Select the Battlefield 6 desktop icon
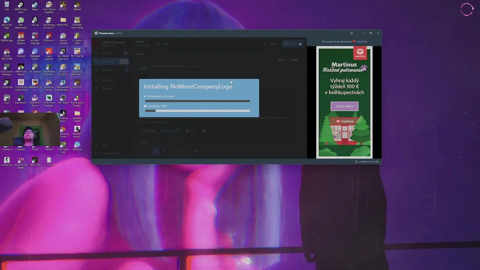This screenshot has height=270, width=480. point(35,84)
